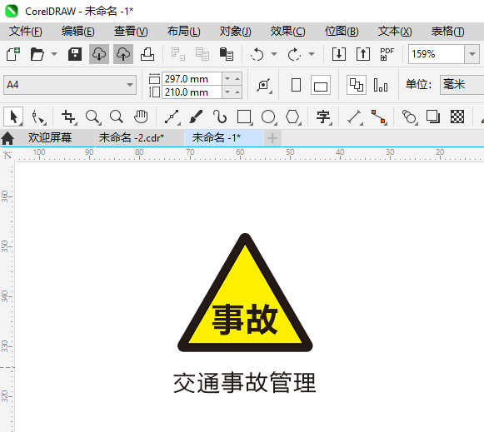This screenshot has height=432, width=484.
Task: Open the 编辑(E) menu
Action: [78, 32]
